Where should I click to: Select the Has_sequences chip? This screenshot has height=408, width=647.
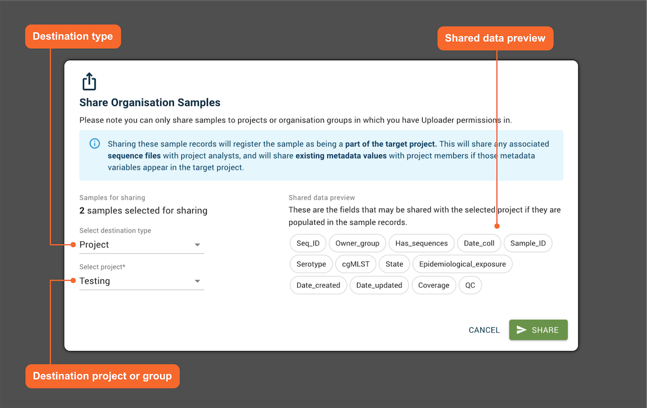(422, 243)
